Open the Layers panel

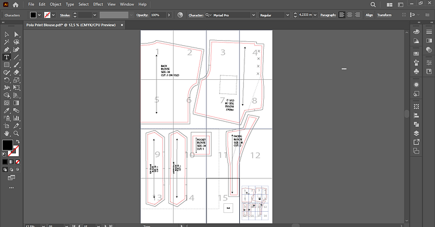416,133
